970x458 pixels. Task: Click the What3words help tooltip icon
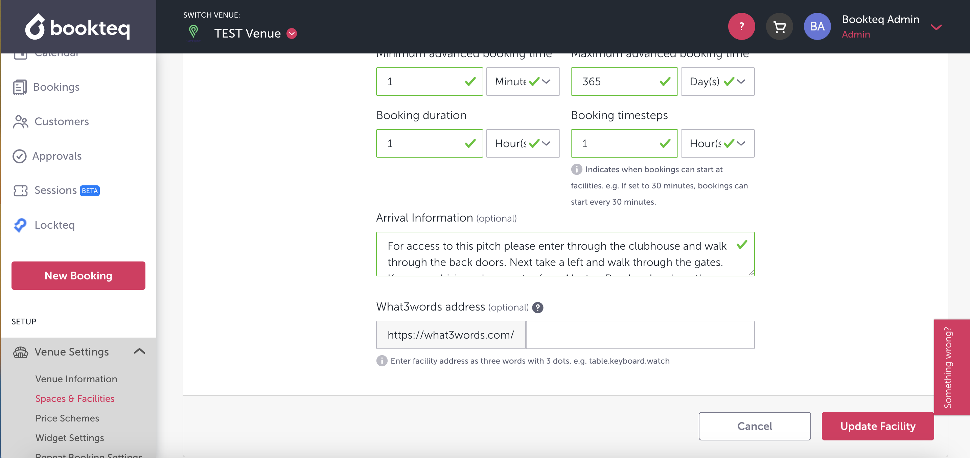coord(538,308)
